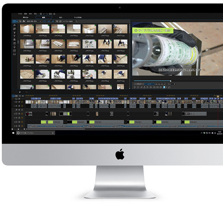Open the FX effects room icon

(14, 25)
